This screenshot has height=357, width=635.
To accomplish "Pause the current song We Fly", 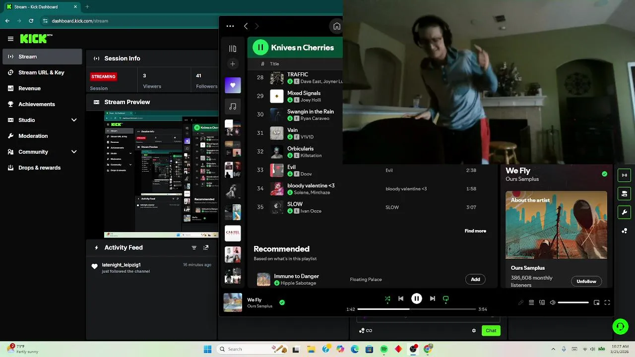I will [x=417, y=298].
